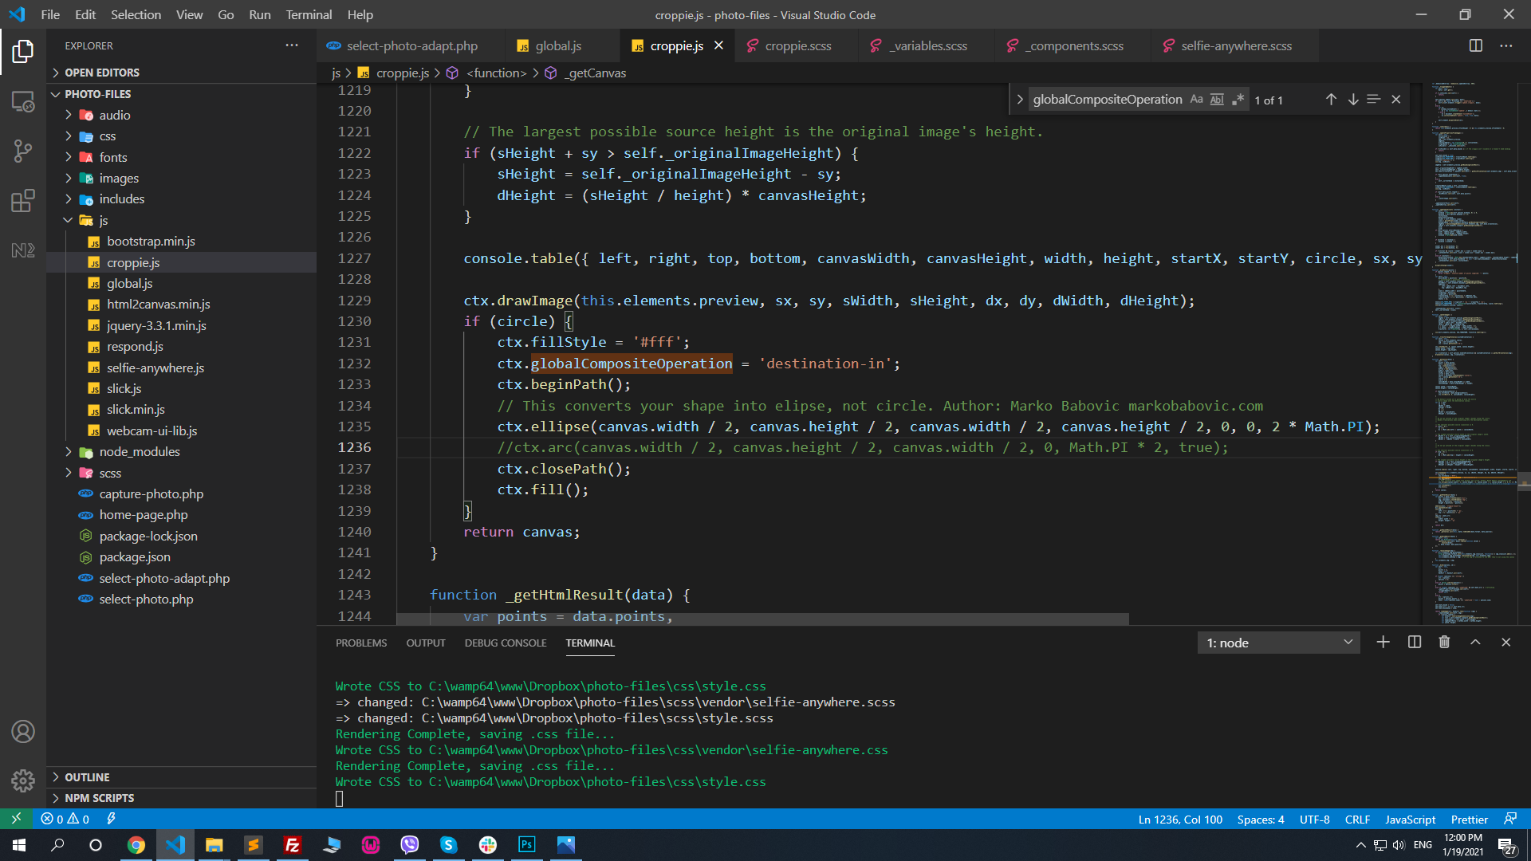The width and height of the screenshot is (1531, 861).
Task: Open the terminal selector dropdown '1: node'
Action: tap(1278, 643)
